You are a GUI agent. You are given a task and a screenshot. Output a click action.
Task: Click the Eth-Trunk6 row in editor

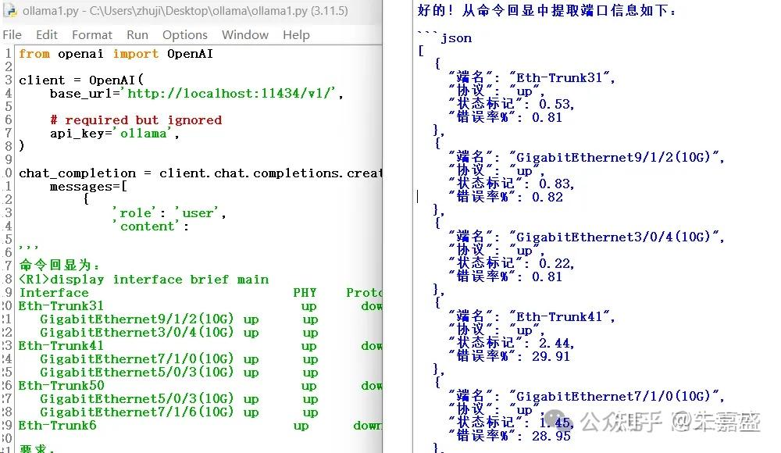[x=200, y=426]
